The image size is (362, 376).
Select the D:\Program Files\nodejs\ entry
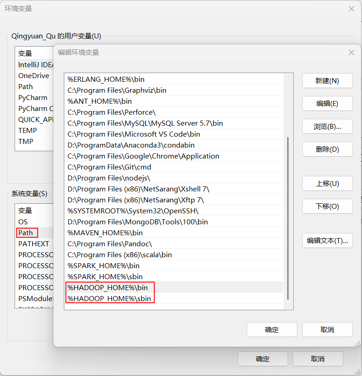pos(174,178)
